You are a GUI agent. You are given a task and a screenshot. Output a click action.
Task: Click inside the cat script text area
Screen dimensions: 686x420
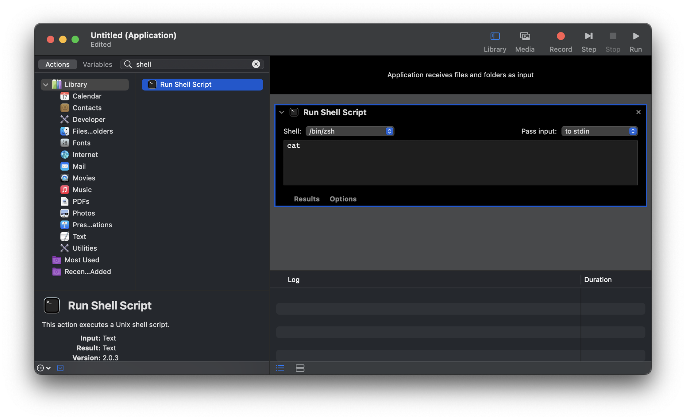click(x=460, y=163)
